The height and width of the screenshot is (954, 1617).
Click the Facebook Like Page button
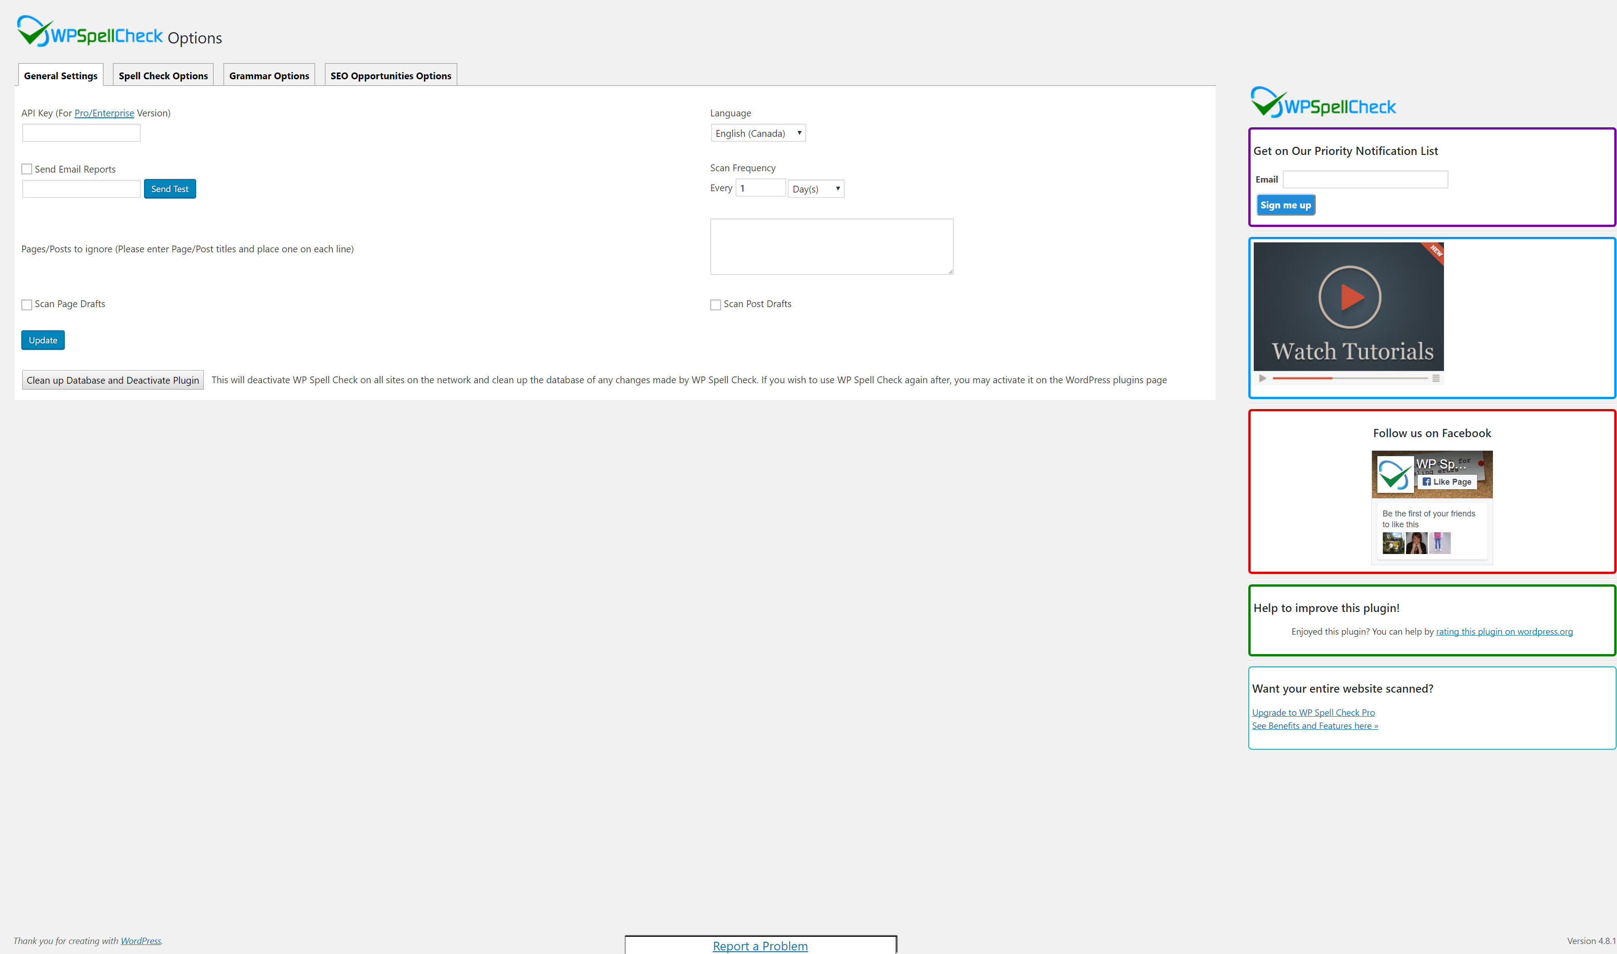tap(1447, 482)
